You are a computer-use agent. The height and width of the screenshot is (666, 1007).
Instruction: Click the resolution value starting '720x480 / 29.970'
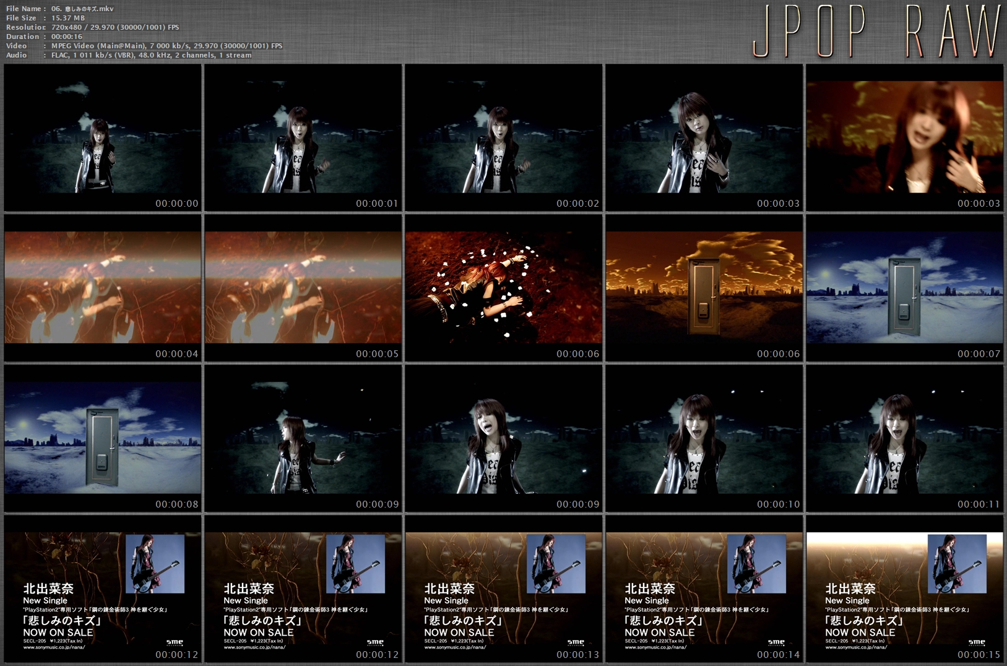[x=115, y=27]
